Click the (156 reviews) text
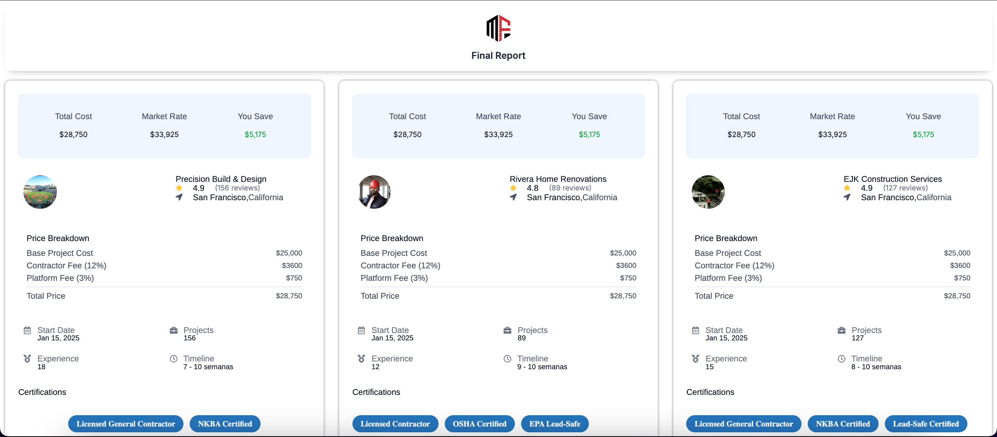Screen dimensions: 997x437 (238, 188)
